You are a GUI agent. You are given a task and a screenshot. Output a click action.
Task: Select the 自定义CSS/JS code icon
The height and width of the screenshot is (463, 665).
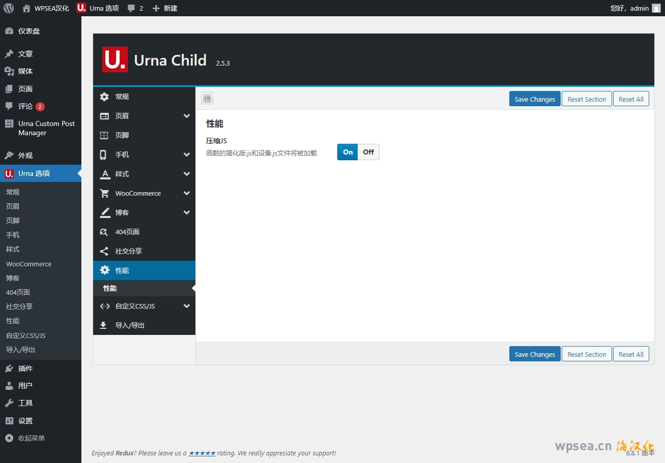[x=105, y=306]
